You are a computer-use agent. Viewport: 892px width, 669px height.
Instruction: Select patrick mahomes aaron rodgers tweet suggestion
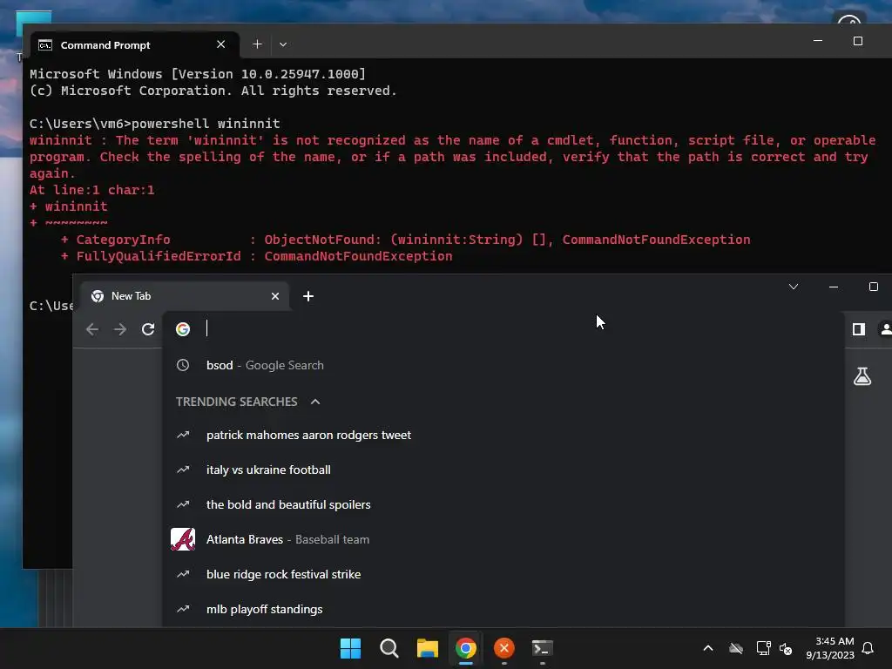point(503,436)
